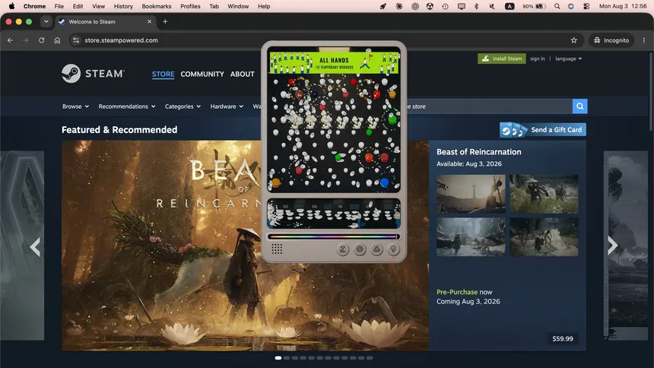The image size is (654, 368).
Task: Click the gift card icon beside Send a Gift Card
Action: [x=513, y=129]
